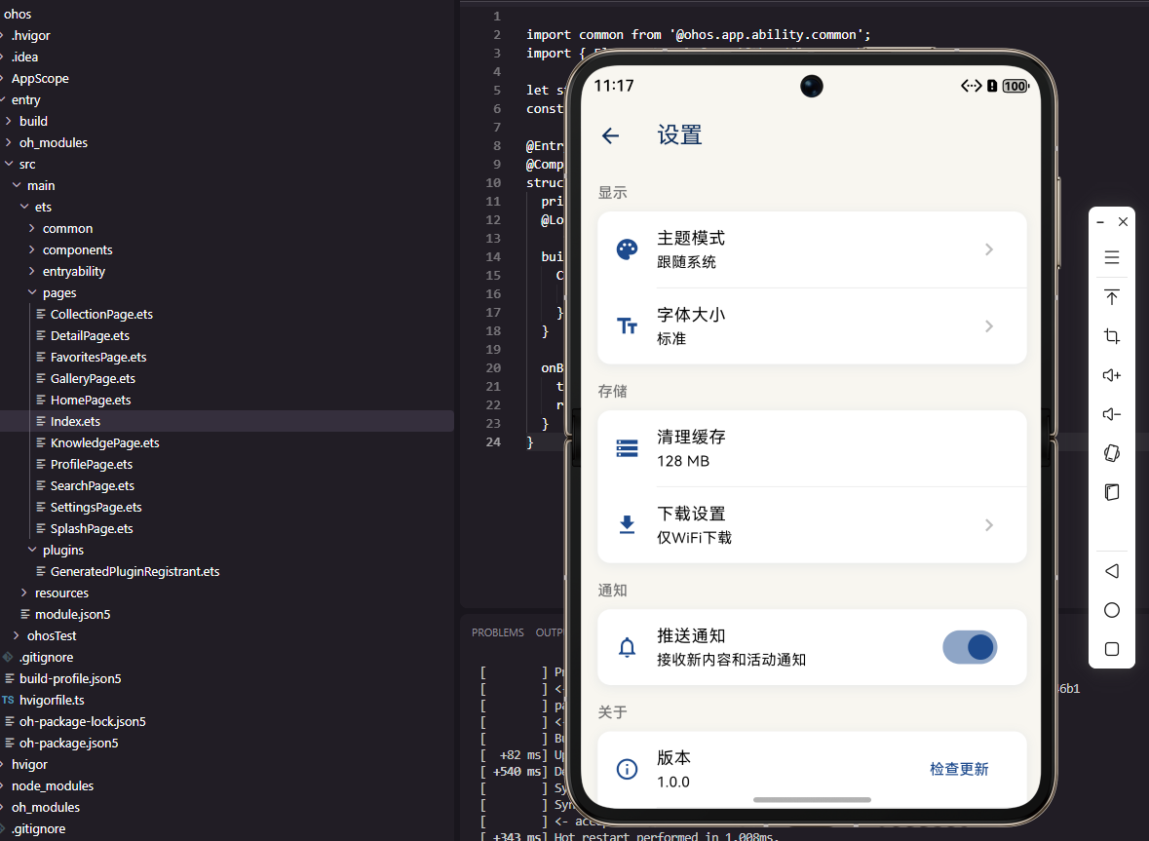Increase volume using the emulator toolbar
Screen dimensions: 1149x841
pos(1112,375)
